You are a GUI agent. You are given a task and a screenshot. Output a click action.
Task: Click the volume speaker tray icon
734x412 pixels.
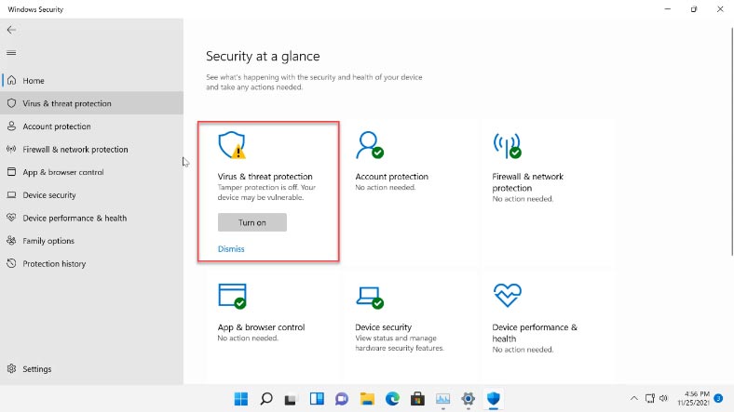pos(663,398)
